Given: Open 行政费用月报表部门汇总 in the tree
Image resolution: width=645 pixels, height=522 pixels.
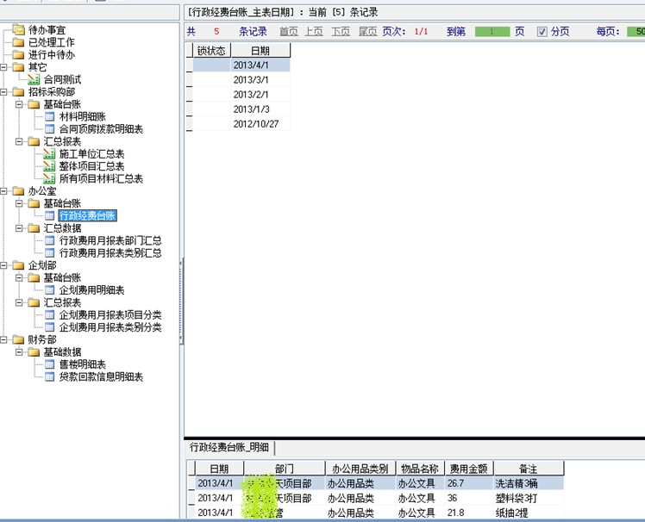Looking at the screenshot, I should pyautogui.click(x=110, y=241).
